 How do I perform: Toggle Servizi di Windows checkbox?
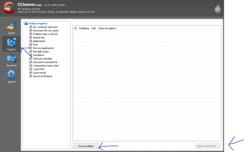point(30,76)
